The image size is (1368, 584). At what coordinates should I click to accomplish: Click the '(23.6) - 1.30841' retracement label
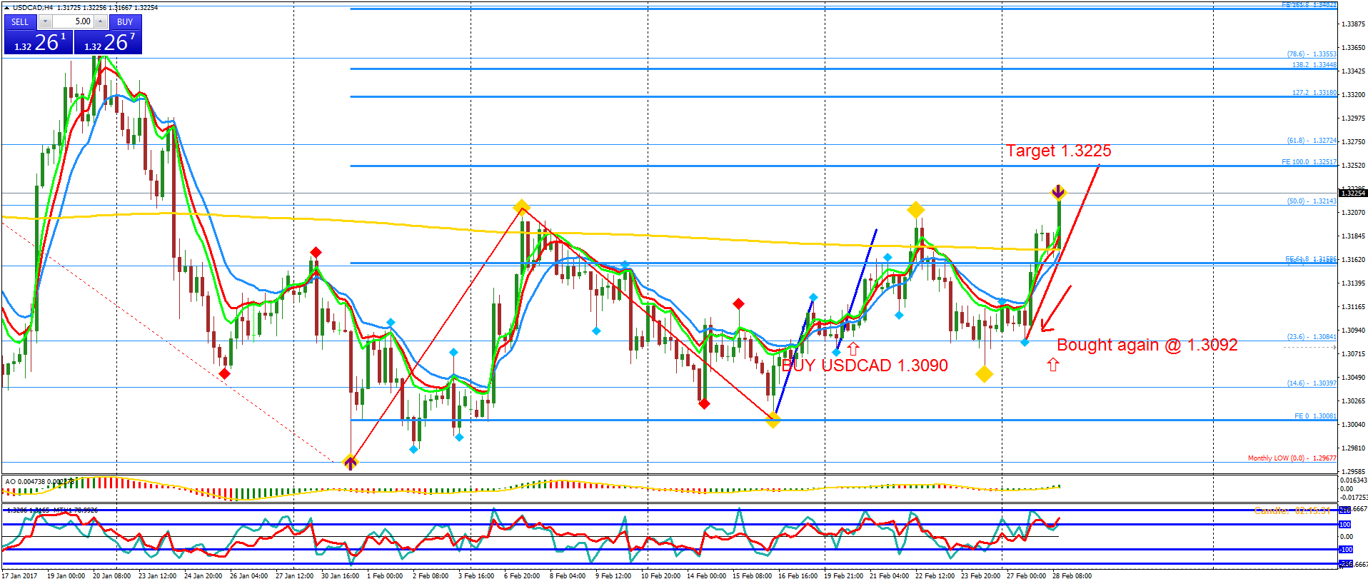(x=1312, y=337)
